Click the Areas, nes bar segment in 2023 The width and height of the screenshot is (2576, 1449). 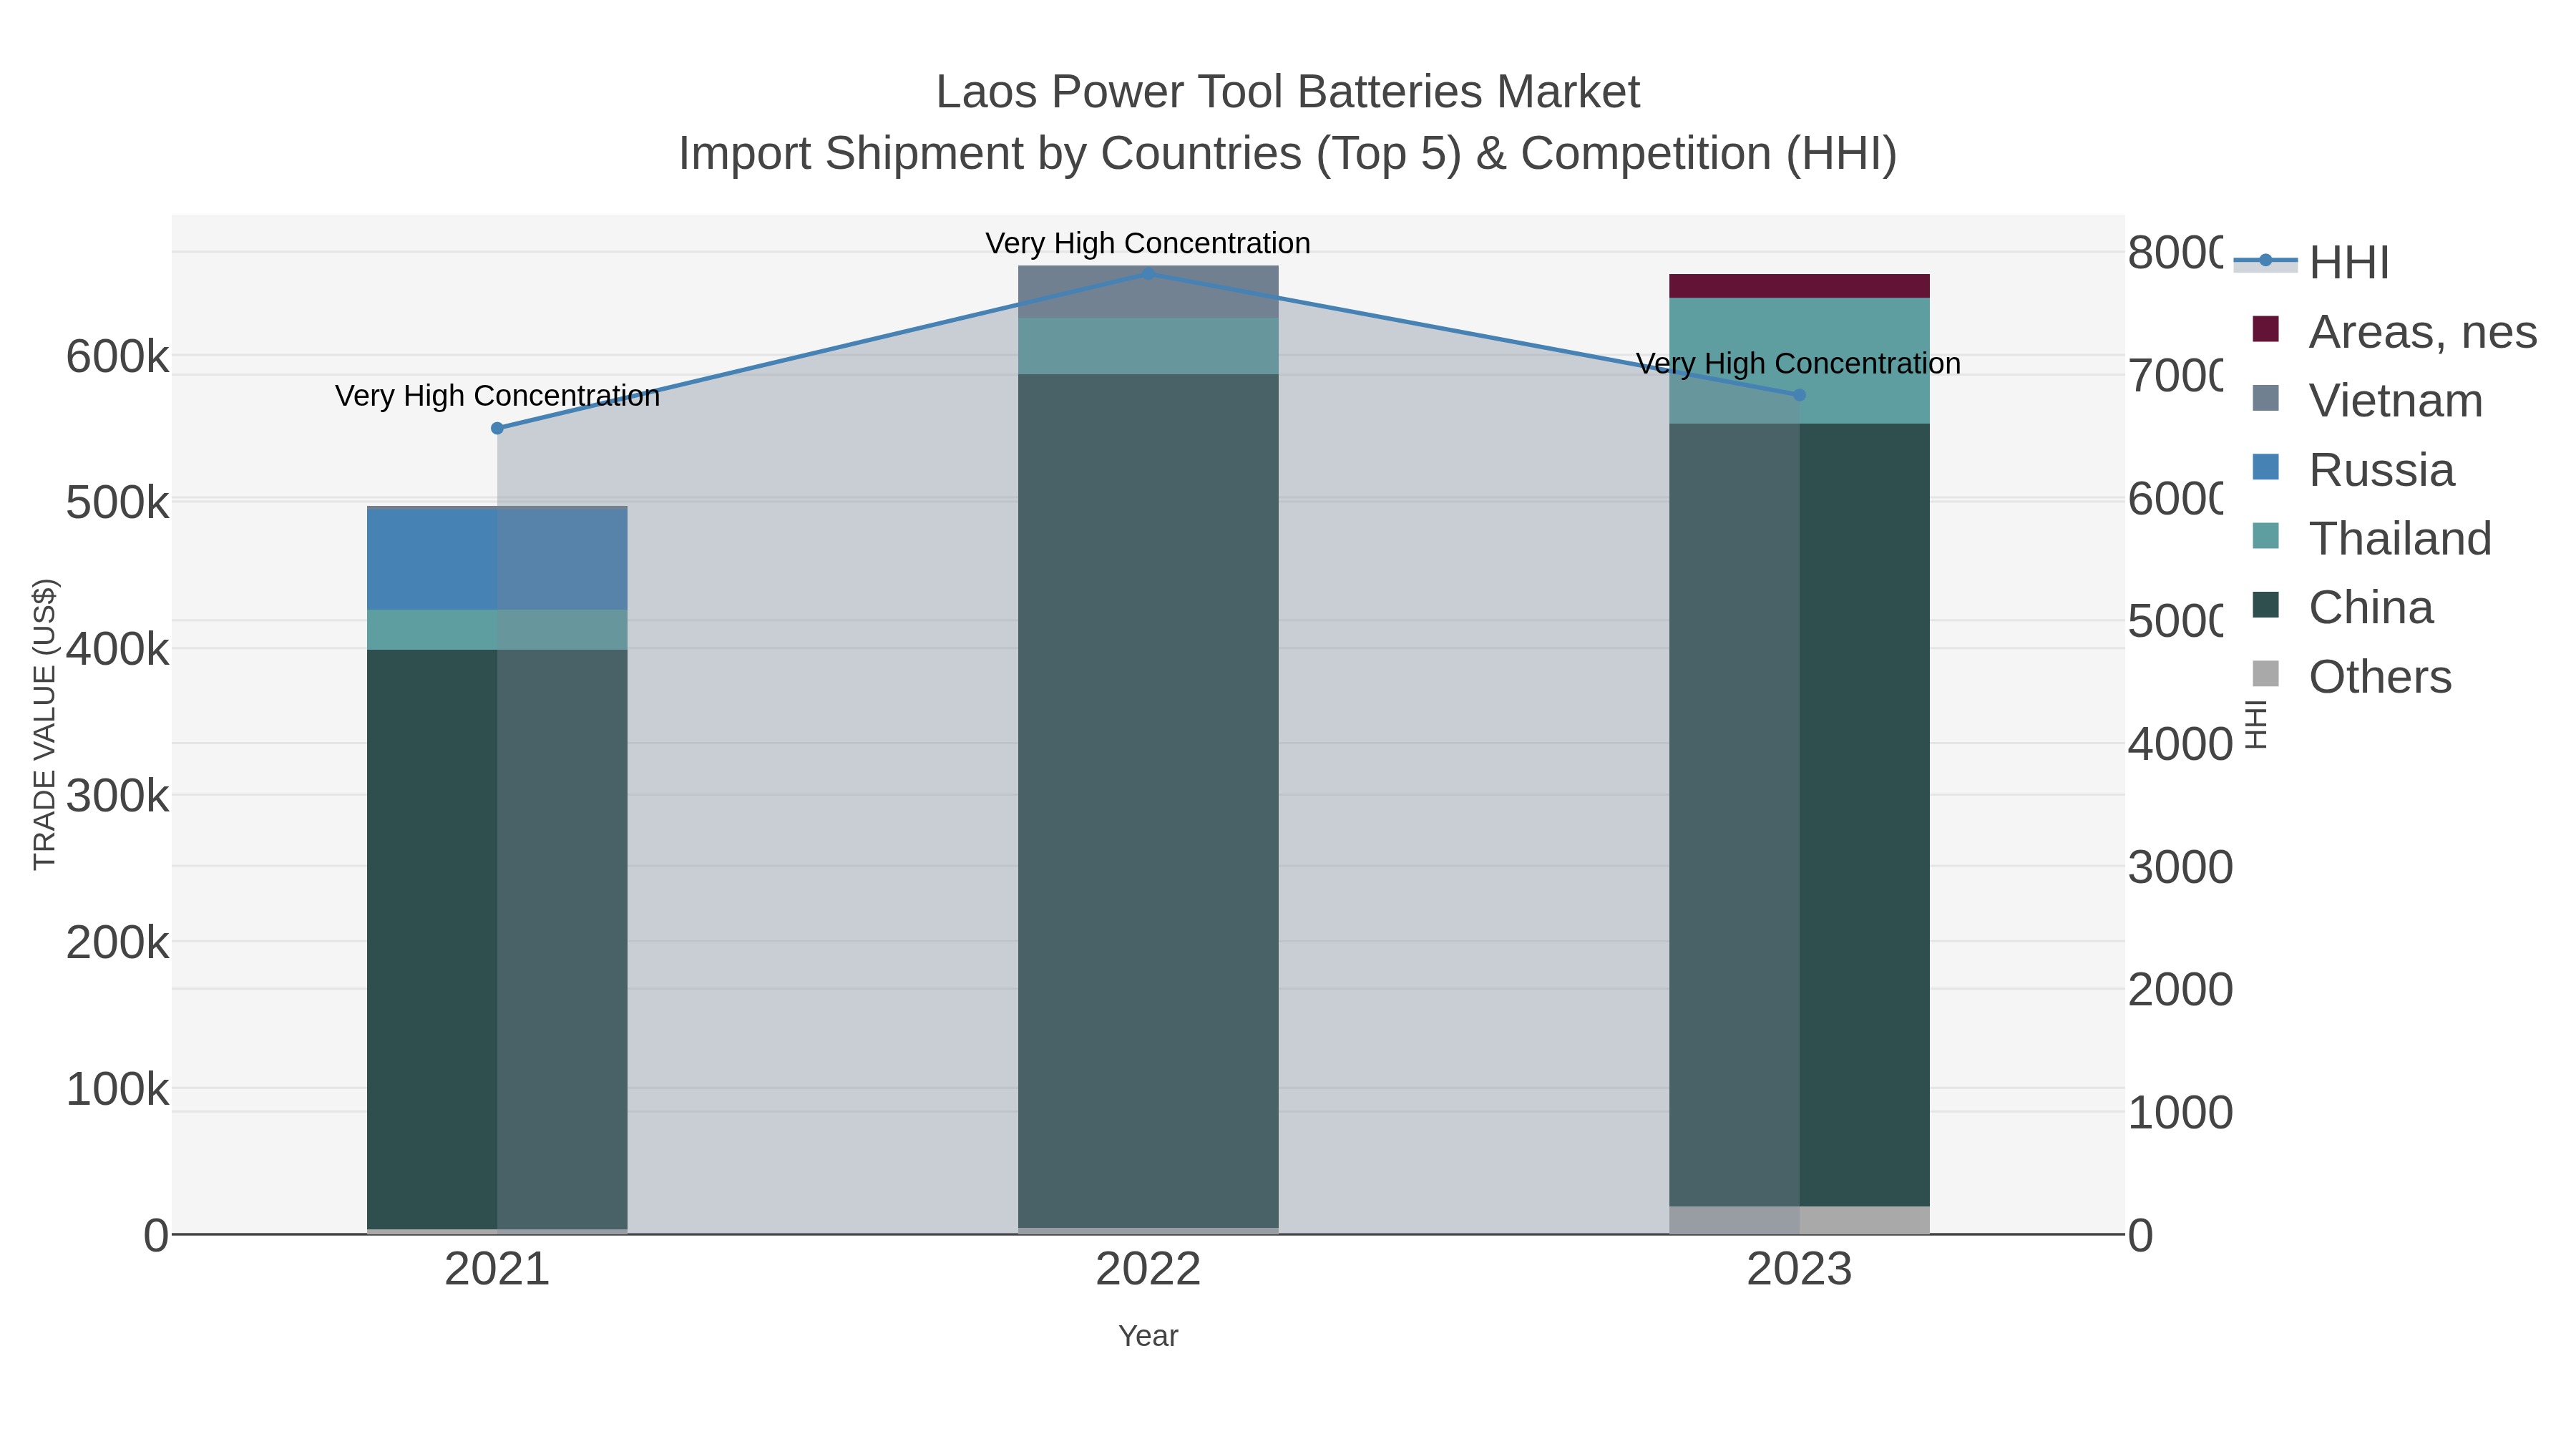(x=1799, y=286)
